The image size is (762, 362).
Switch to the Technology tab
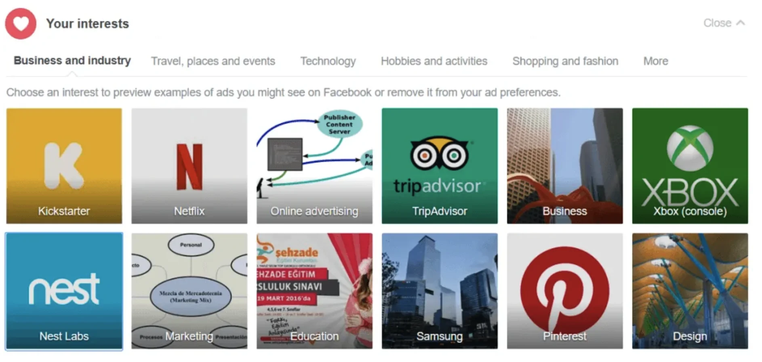328,61
